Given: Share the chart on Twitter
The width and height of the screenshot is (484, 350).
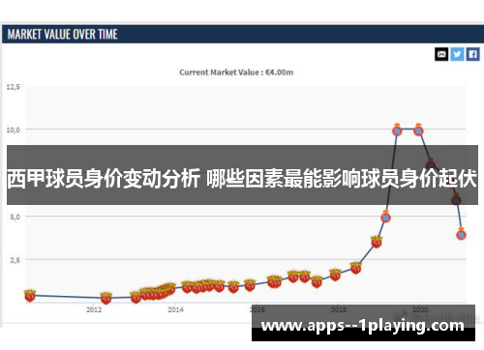Looking at the screenshot, I should point(457,54).
